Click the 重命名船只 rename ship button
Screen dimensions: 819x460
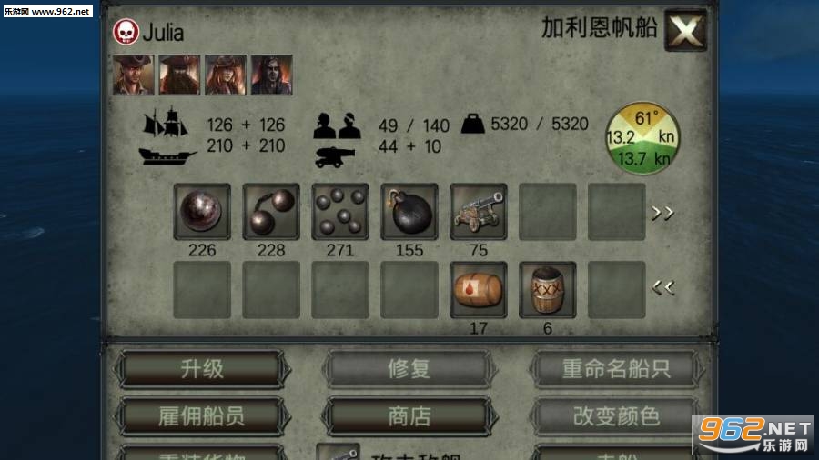(616, 369)
